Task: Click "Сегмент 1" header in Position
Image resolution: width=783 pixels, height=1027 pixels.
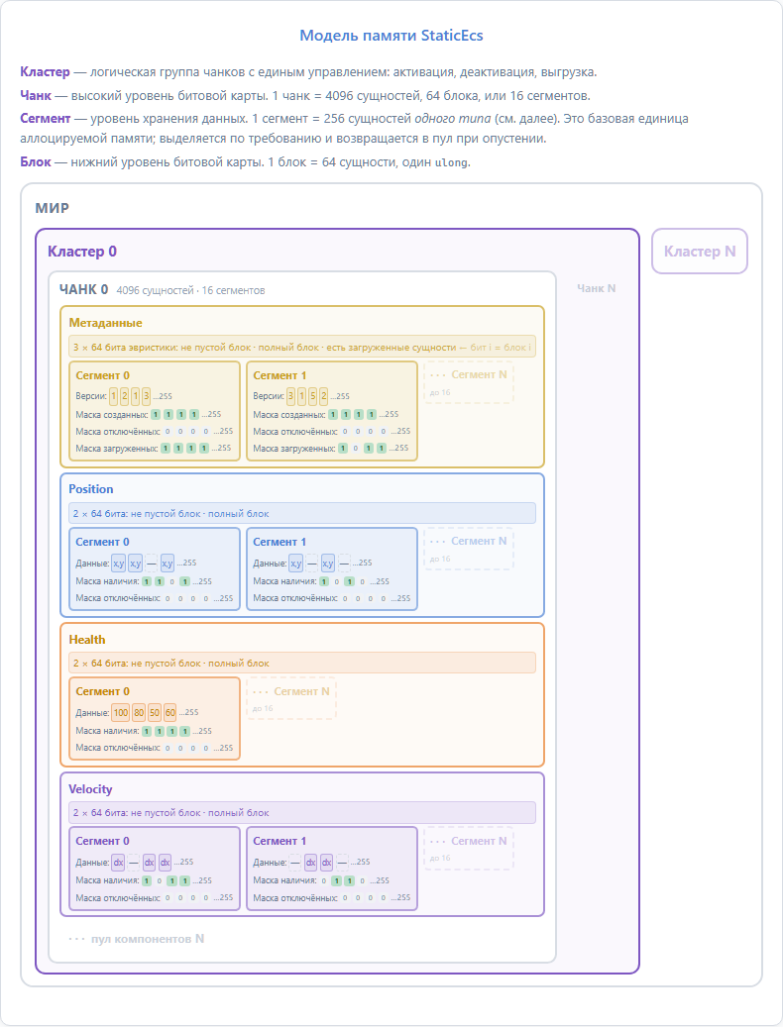Action: [280, 542]
